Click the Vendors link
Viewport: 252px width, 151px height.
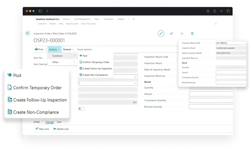pos(53,24)
